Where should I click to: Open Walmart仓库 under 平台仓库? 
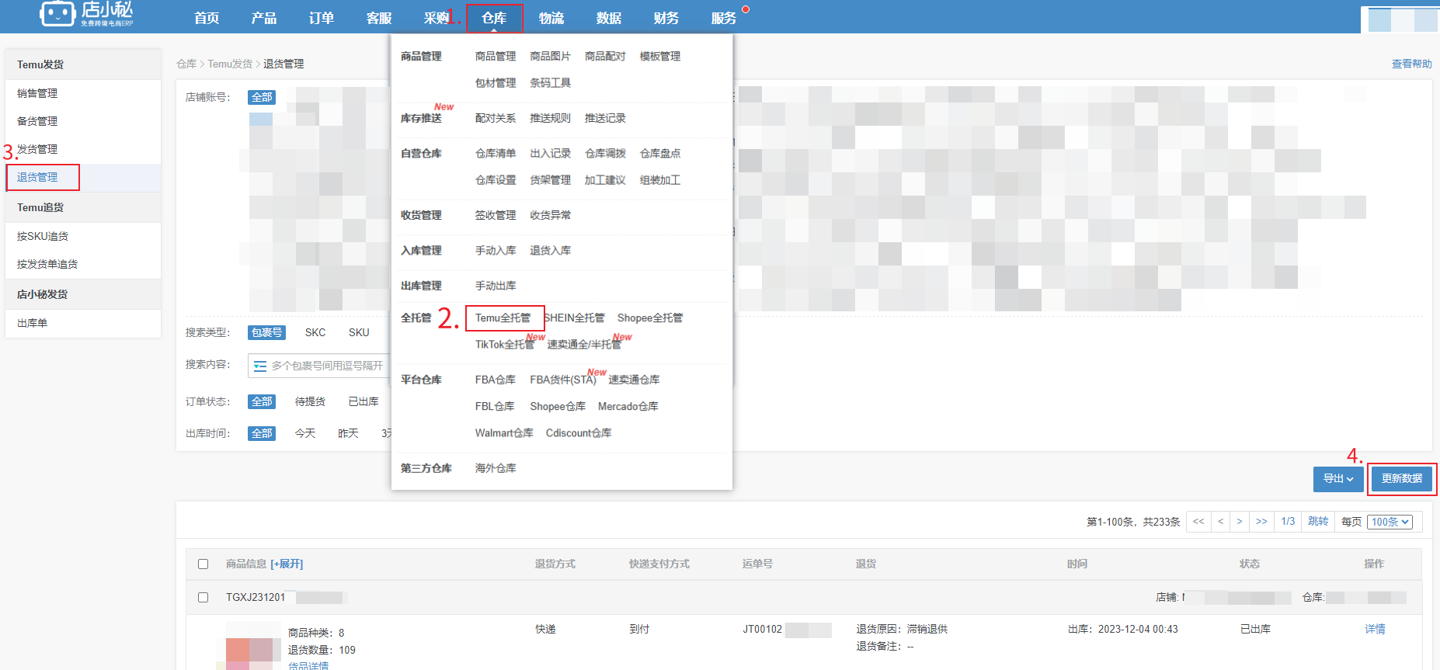[x=504, y=433]
